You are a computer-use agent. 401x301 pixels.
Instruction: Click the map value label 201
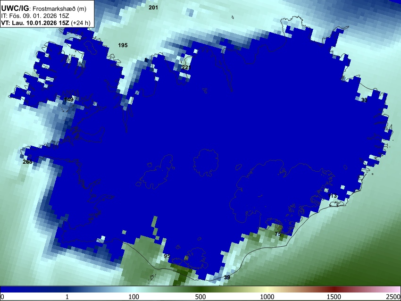tap(153, 8)
